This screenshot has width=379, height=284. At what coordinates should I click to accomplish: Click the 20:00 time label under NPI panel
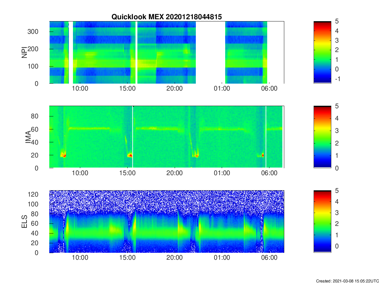click(174, 89)
